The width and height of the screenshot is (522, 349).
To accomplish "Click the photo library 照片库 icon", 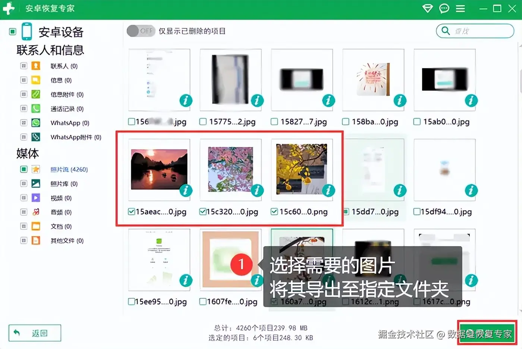I will (36, 183).
